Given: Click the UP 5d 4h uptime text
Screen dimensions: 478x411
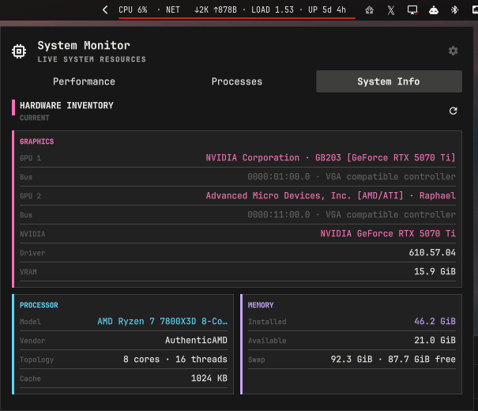Looking at the screenshot, I should pyautogui.click(x=327, y=9).
